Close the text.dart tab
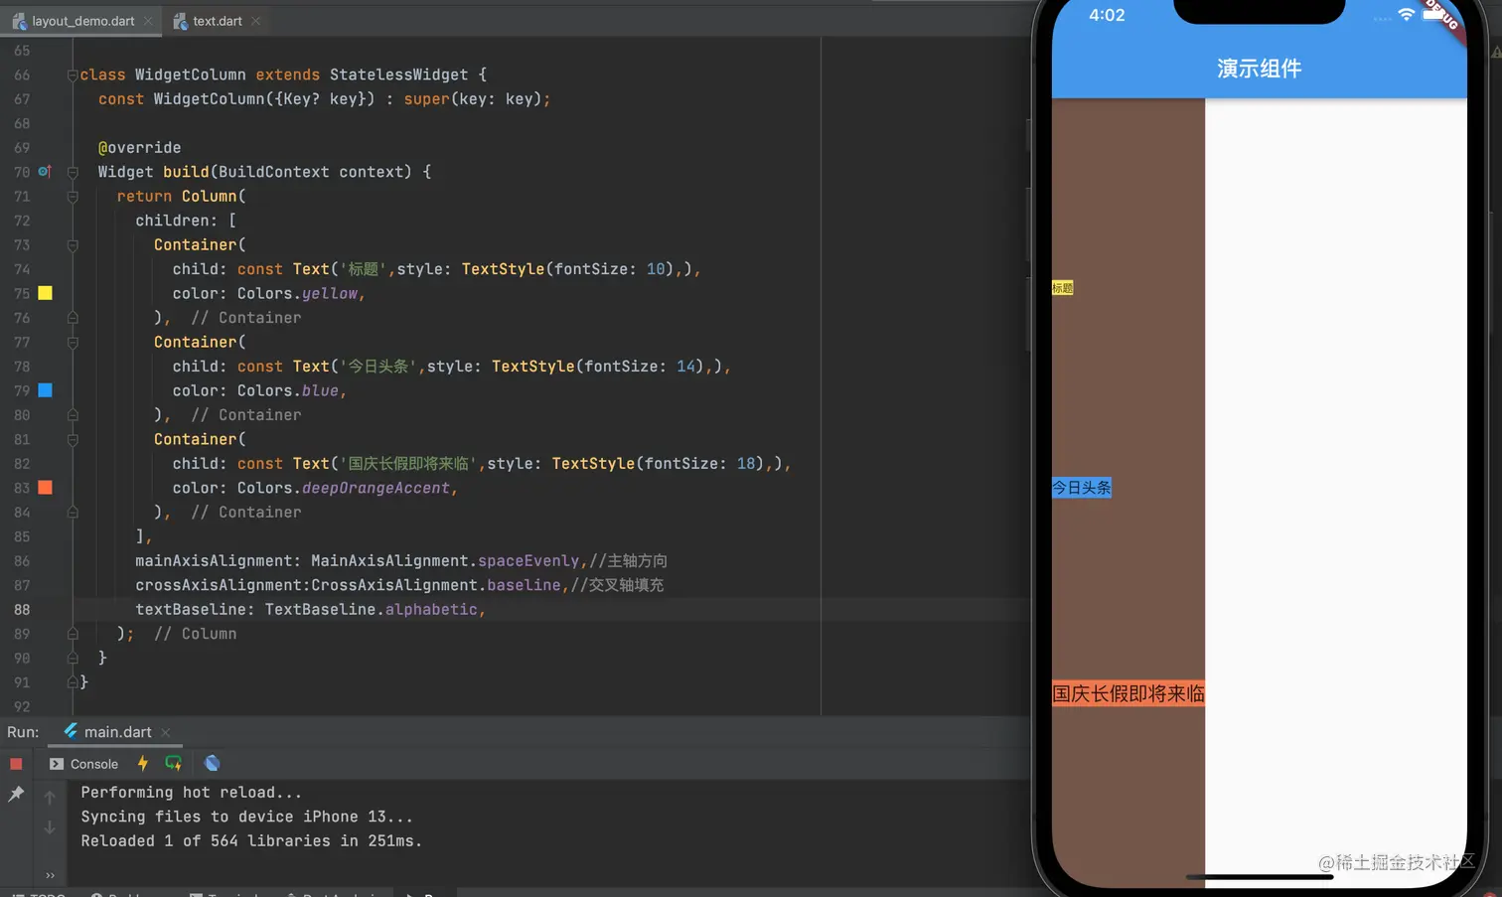This screenshot has width=1502, height=897. pyautogui.click(x=255, y=21)
